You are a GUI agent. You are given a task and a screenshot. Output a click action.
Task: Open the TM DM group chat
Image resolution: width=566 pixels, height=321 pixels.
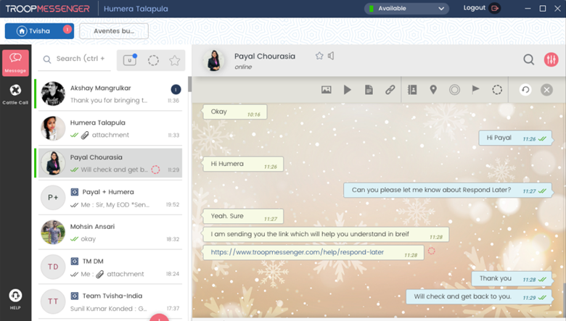click(110, 267)
